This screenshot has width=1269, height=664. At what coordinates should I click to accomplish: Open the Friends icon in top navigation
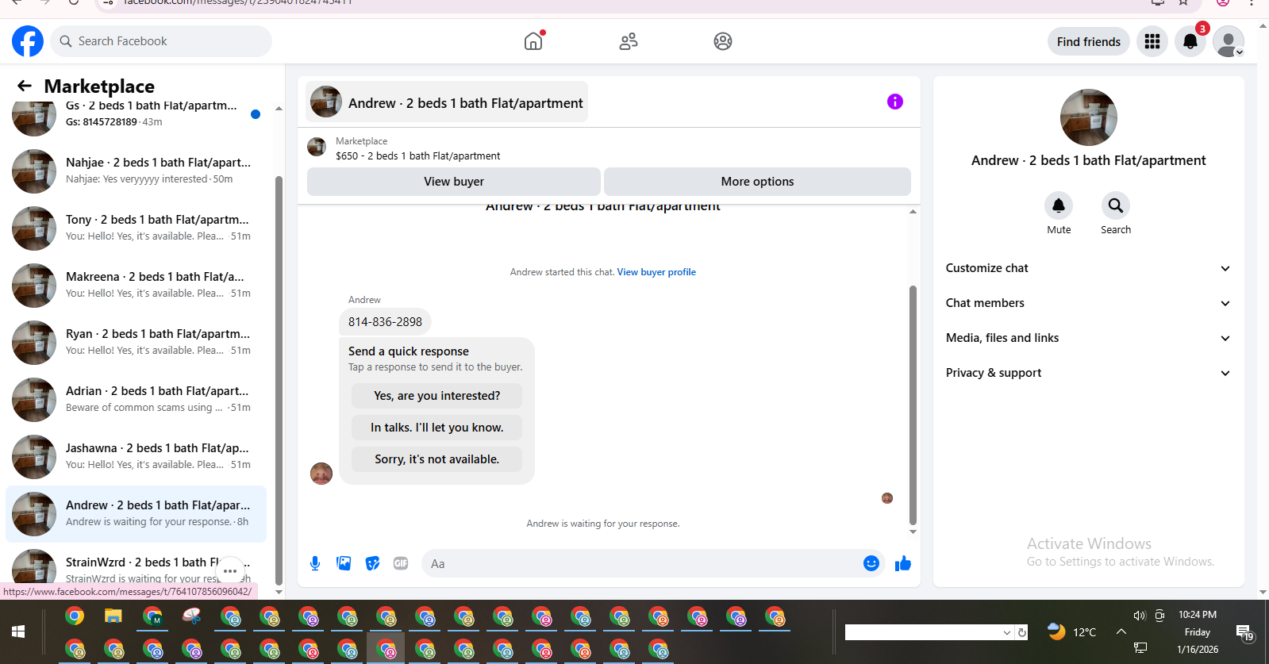pos(629,41)
